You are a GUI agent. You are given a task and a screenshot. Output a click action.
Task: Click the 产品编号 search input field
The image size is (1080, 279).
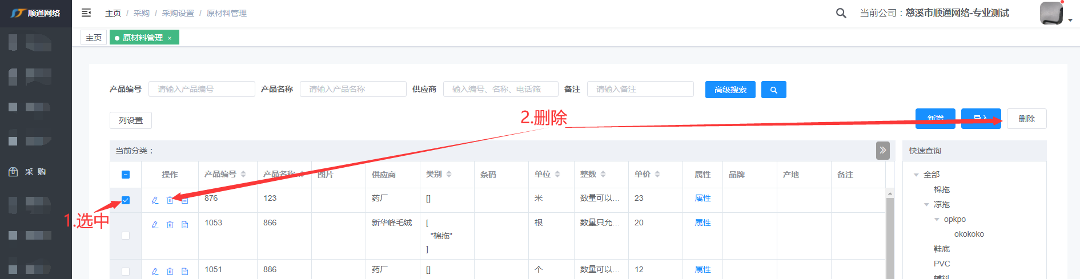coord(202,89)
